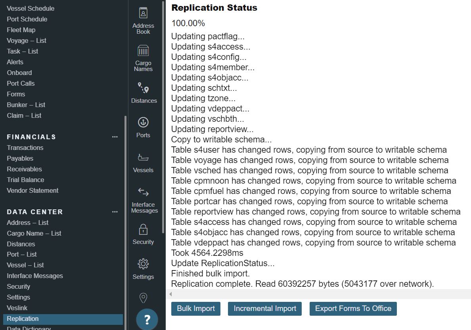Open the Vessels ship icon
The width and height of the screenshot is (471, 330).
click(x=143, y=157)
